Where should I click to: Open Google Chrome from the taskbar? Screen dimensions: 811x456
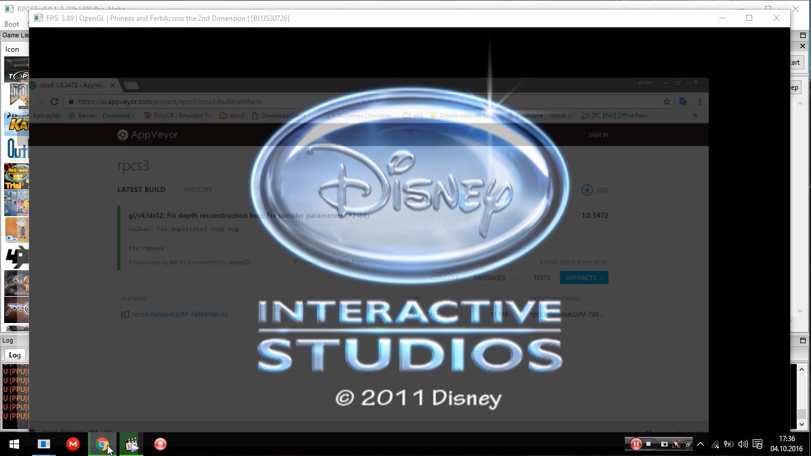[x=102, y=444]
